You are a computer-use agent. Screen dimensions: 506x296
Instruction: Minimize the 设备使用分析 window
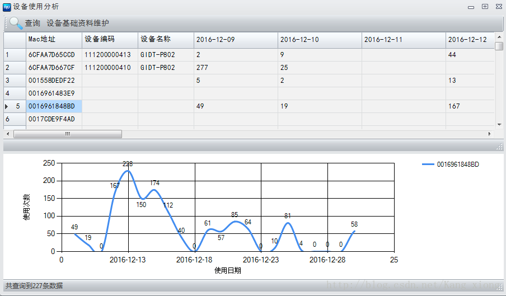coord(471,7)
